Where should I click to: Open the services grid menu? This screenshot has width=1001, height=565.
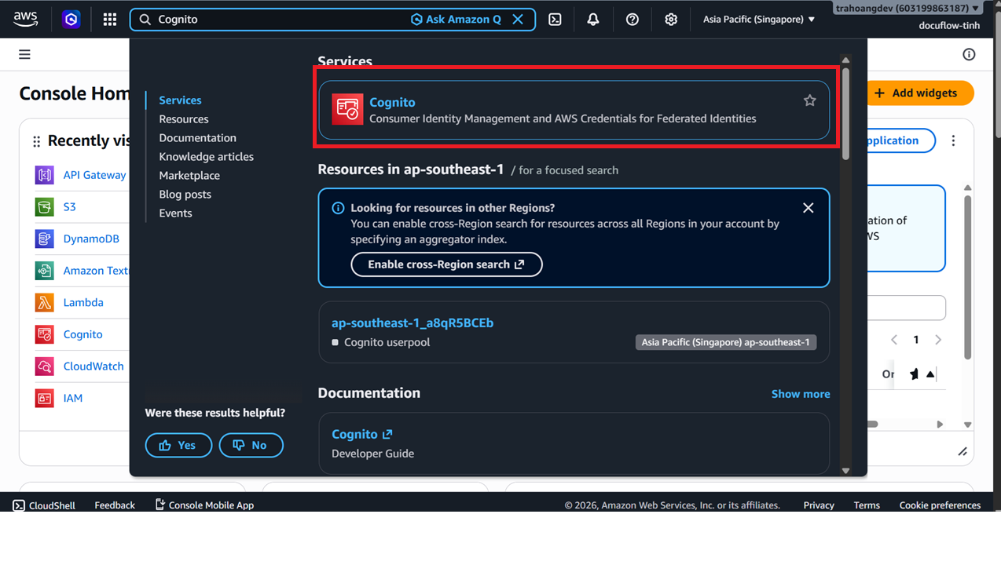click(x=110, y=19)
